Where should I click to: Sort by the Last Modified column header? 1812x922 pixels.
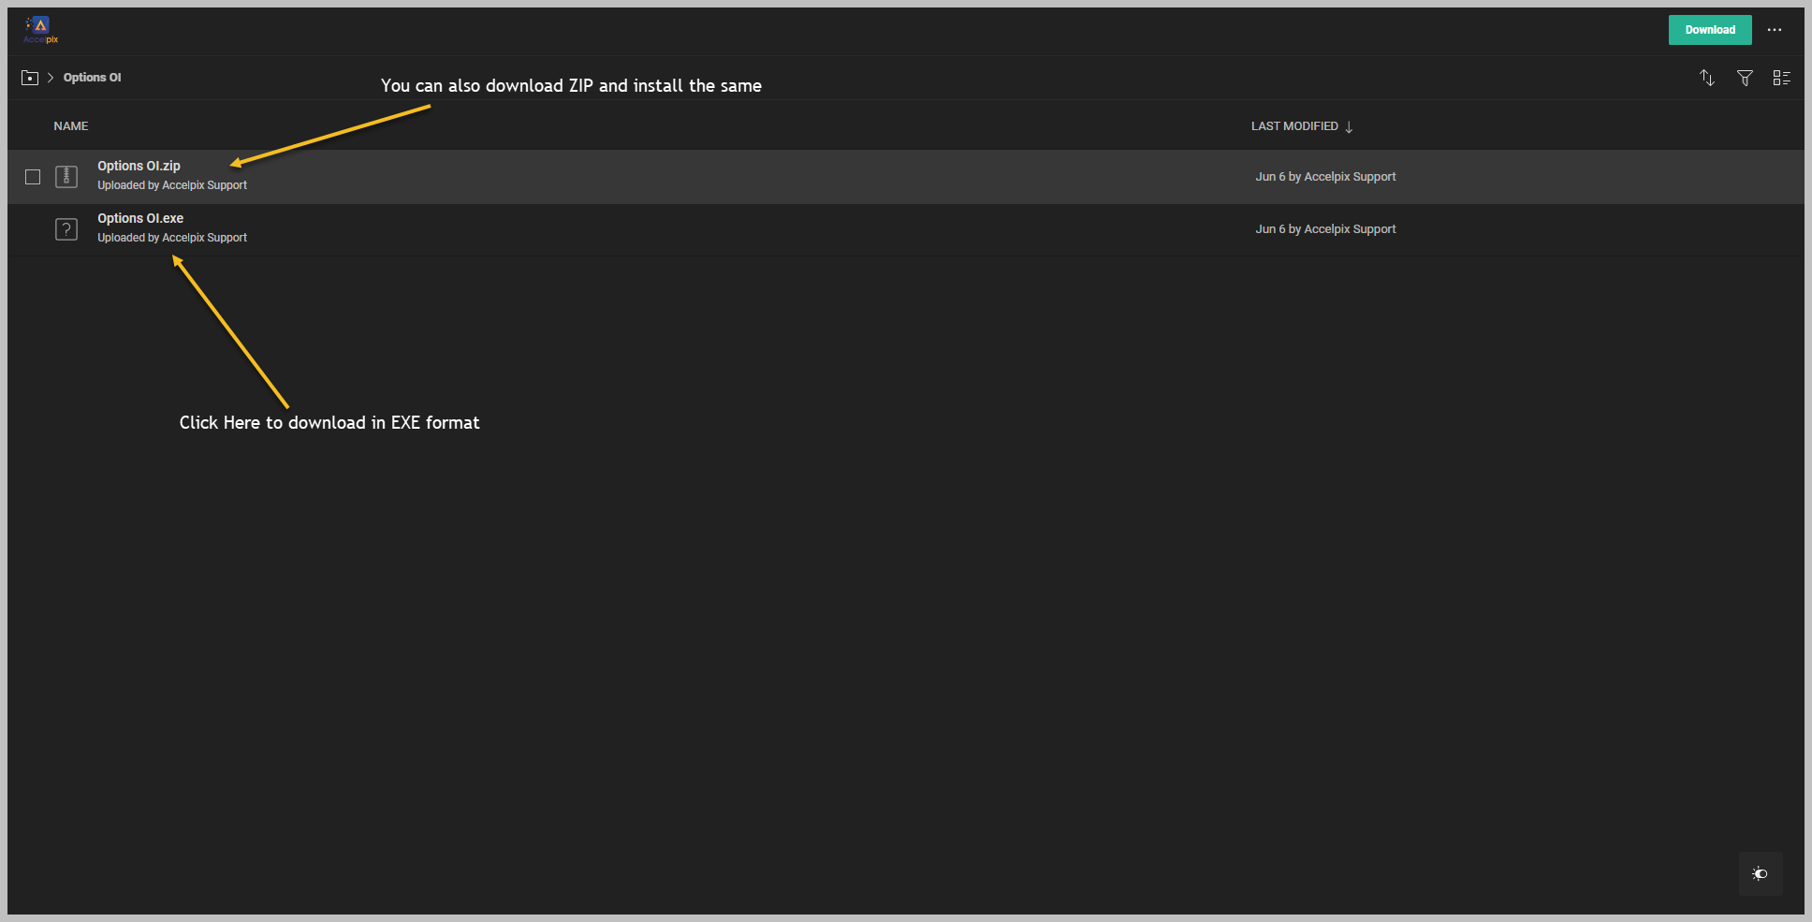(x=1294, y=126)
